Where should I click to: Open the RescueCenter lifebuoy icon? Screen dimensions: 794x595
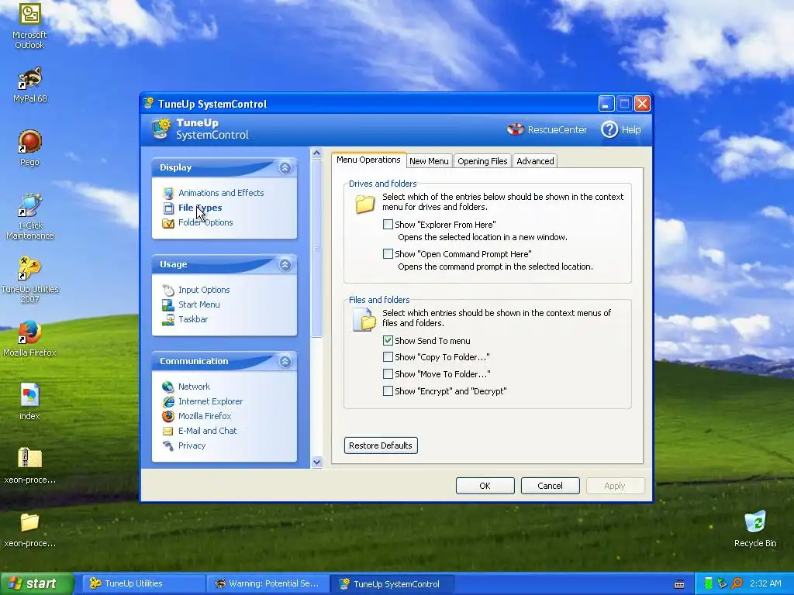pos(516,129)
